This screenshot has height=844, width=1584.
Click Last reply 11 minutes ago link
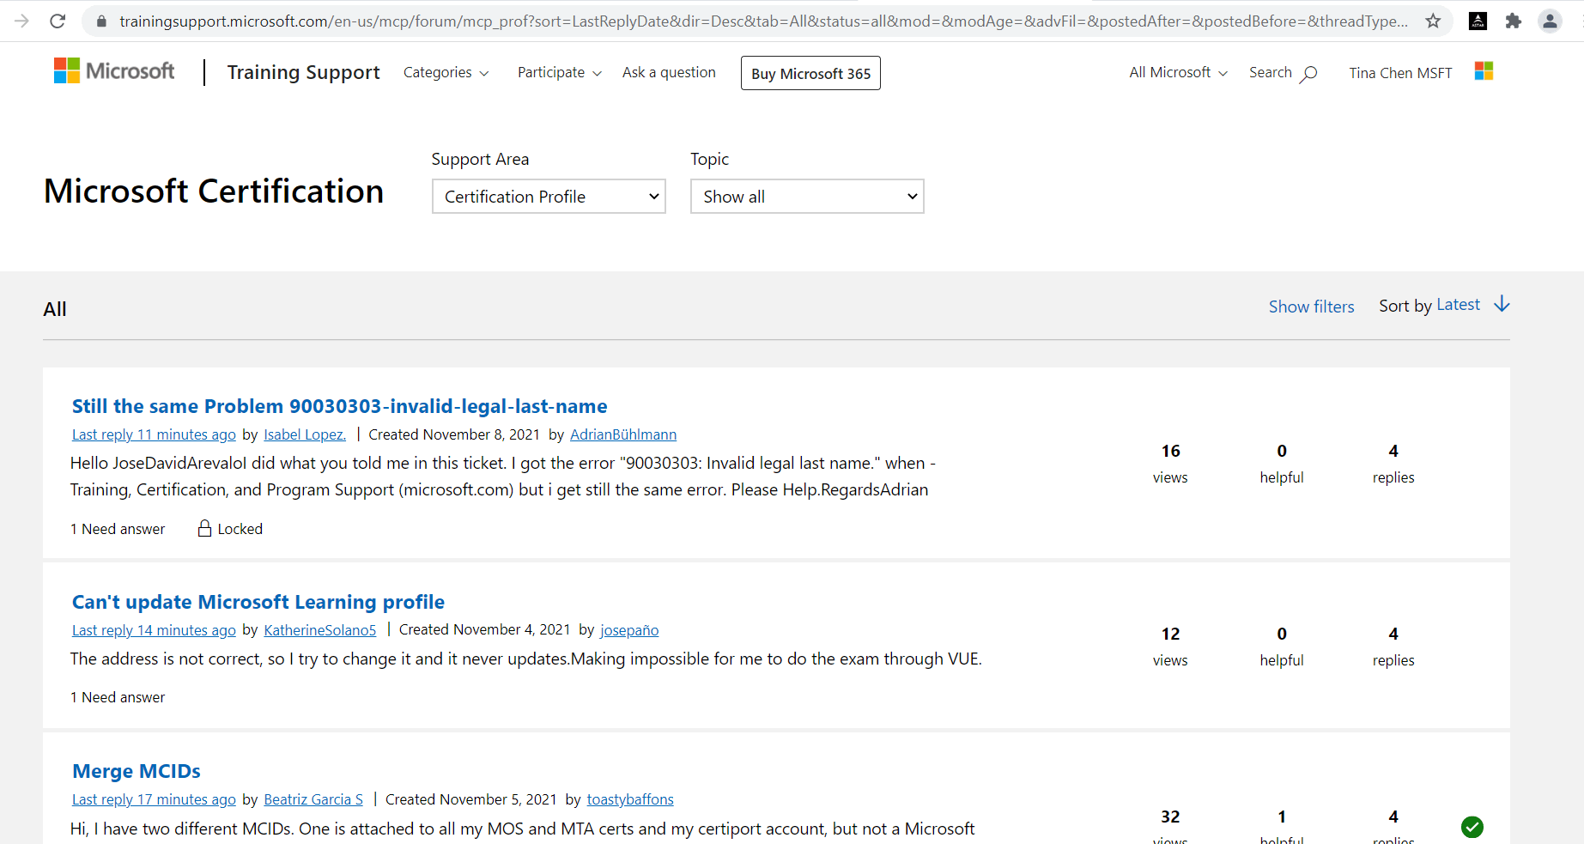154,434
